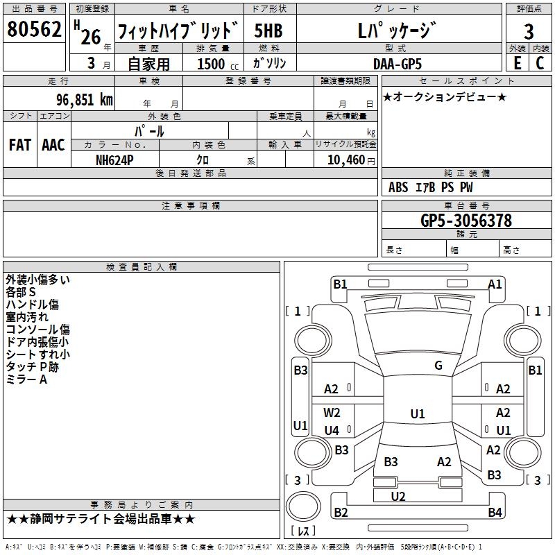Image resolution: width=555 pixels, height=555 pixels.
Task: Click the 高さ dimension field
Action: 526,249
